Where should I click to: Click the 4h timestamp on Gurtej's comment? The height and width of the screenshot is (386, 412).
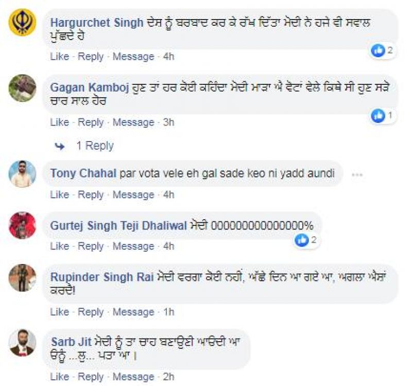[168, 247]
